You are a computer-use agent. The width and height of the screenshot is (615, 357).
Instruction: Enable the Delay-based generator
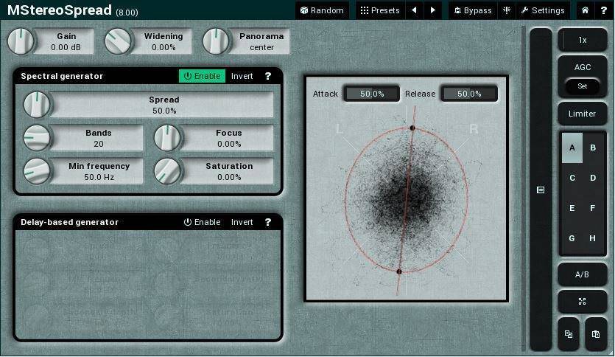pos(202,222)
